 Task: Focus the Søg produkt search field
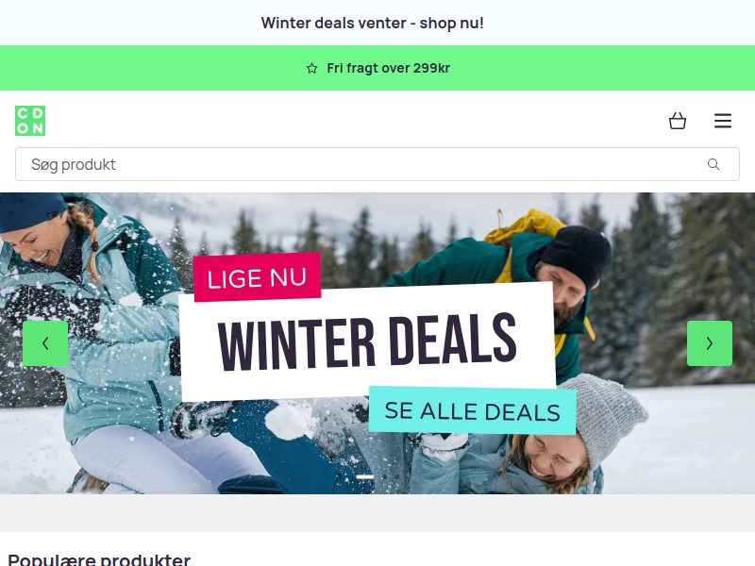(x=377, y=164)
